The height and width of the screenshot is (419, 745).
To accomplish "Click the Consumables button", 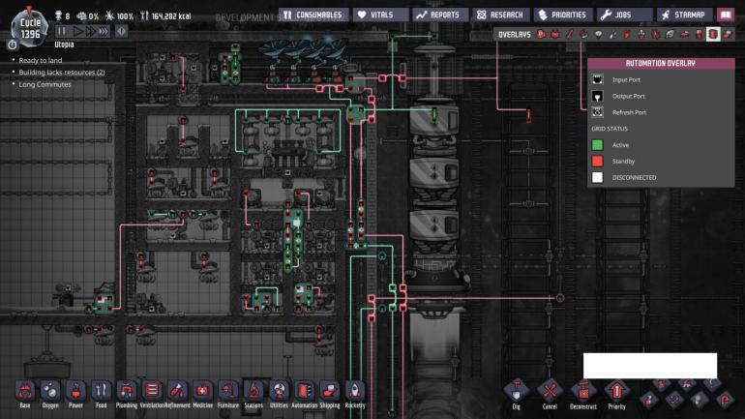I will [x=312, y=15].
